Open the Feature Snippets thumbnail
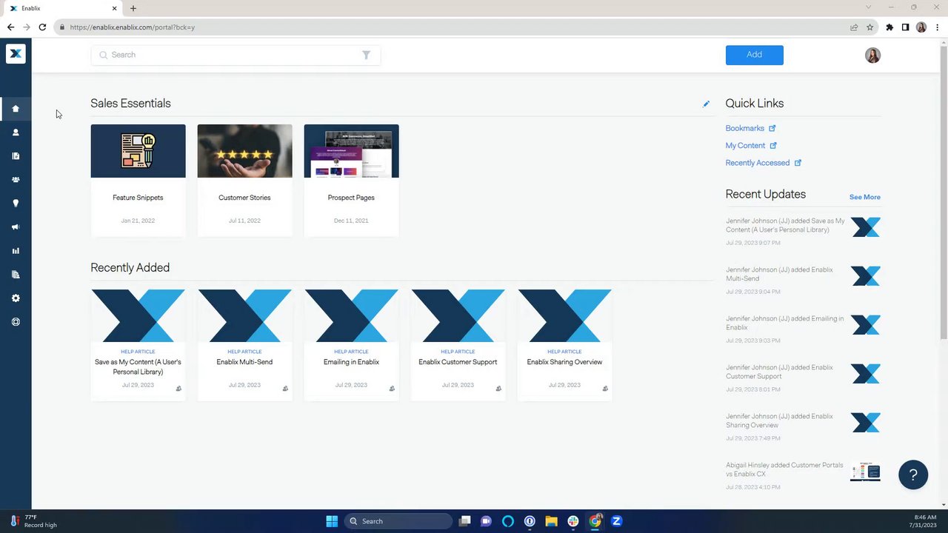This screenshot has width=948, height=533. coord(138,151)
